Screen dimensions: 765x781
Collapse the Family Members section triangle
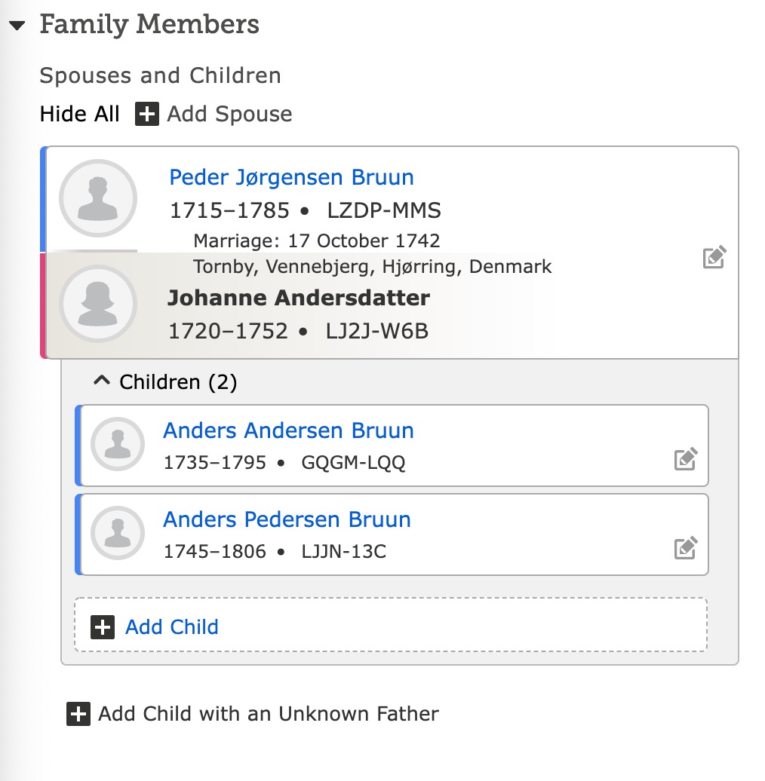click(x=17, y=26)
